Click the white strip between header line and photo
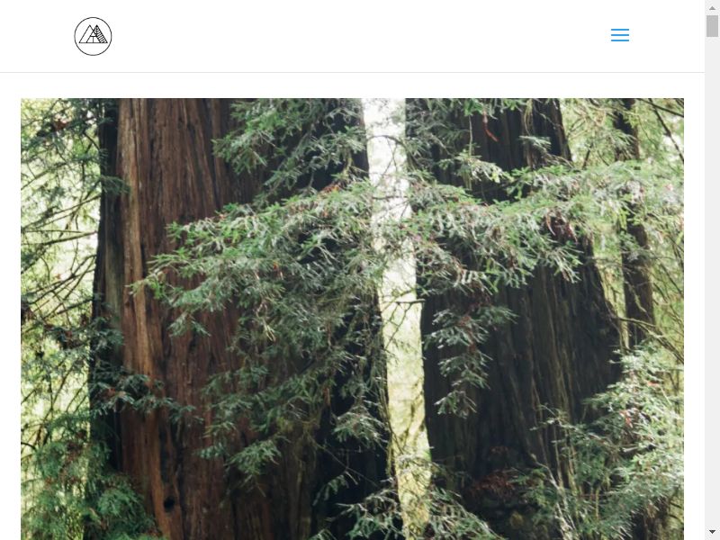The width and height of the screenshot is (720, 540). [x=352, y=85]
